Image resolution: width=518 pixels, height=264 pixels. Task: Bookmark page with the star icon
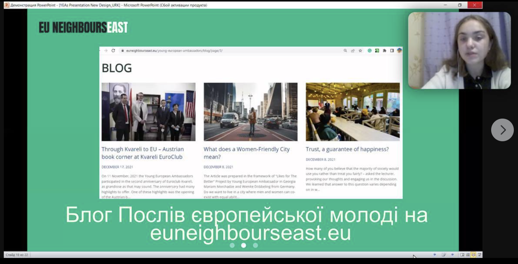(360, 51)
